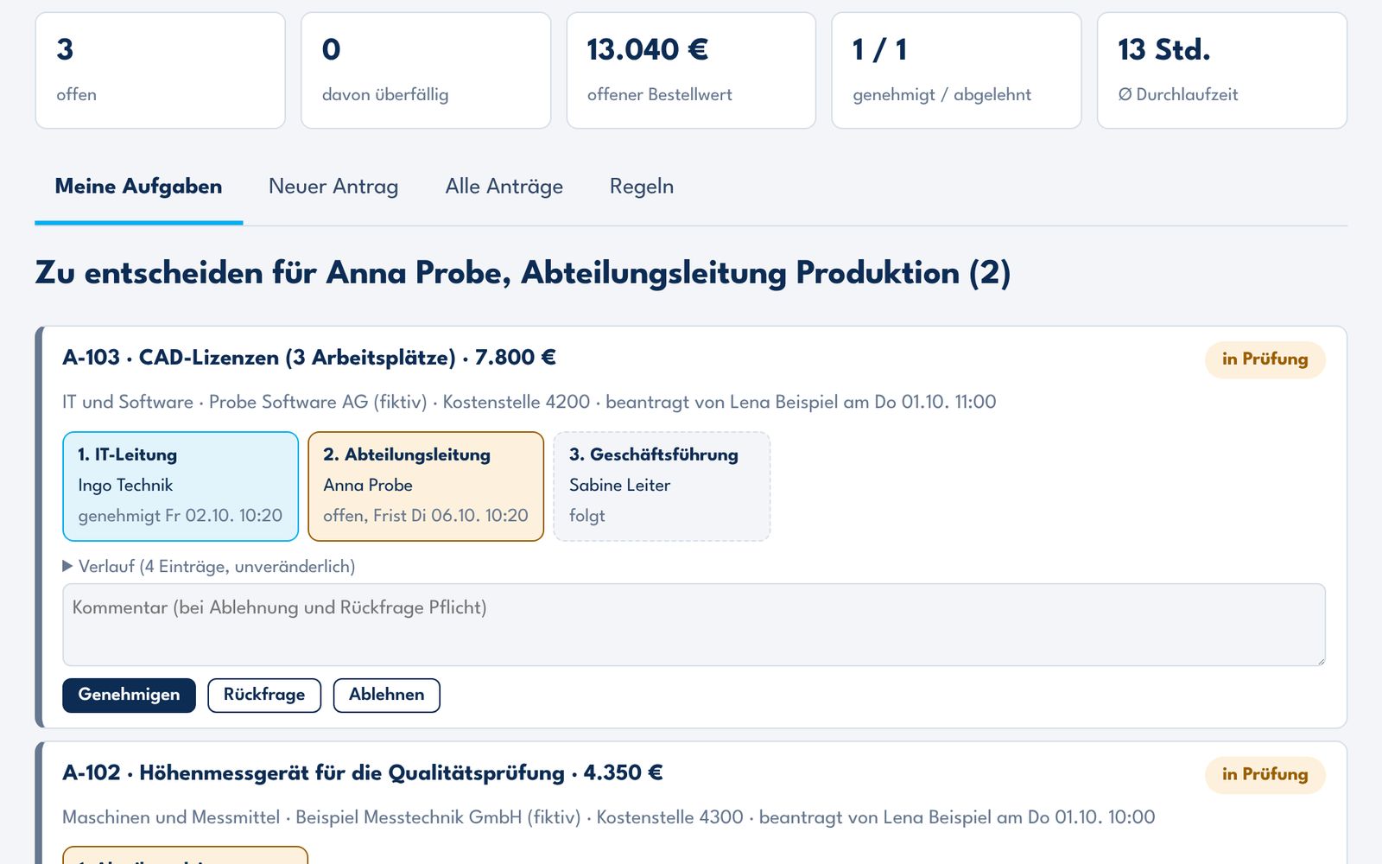Click the in Prüfung badge of A-103
This screenshot has height=864, width=1382.
click(1265, 359)
